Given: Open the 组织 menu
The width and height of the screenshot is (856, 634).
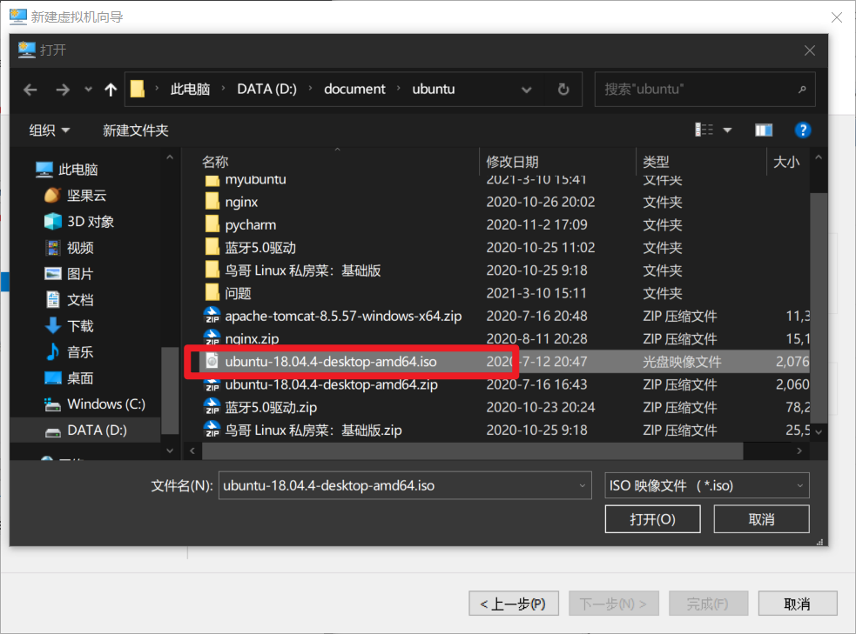Looking at the screenshot, I should [x=50, y=130].
